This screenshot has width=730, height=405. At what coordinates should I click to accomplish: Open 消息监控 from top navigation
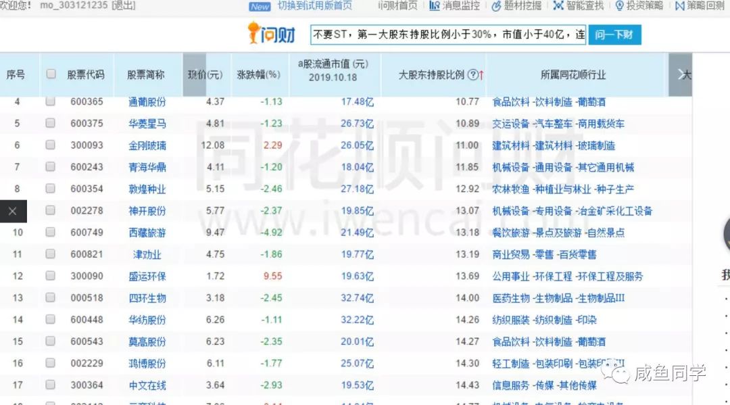point(454,6)
